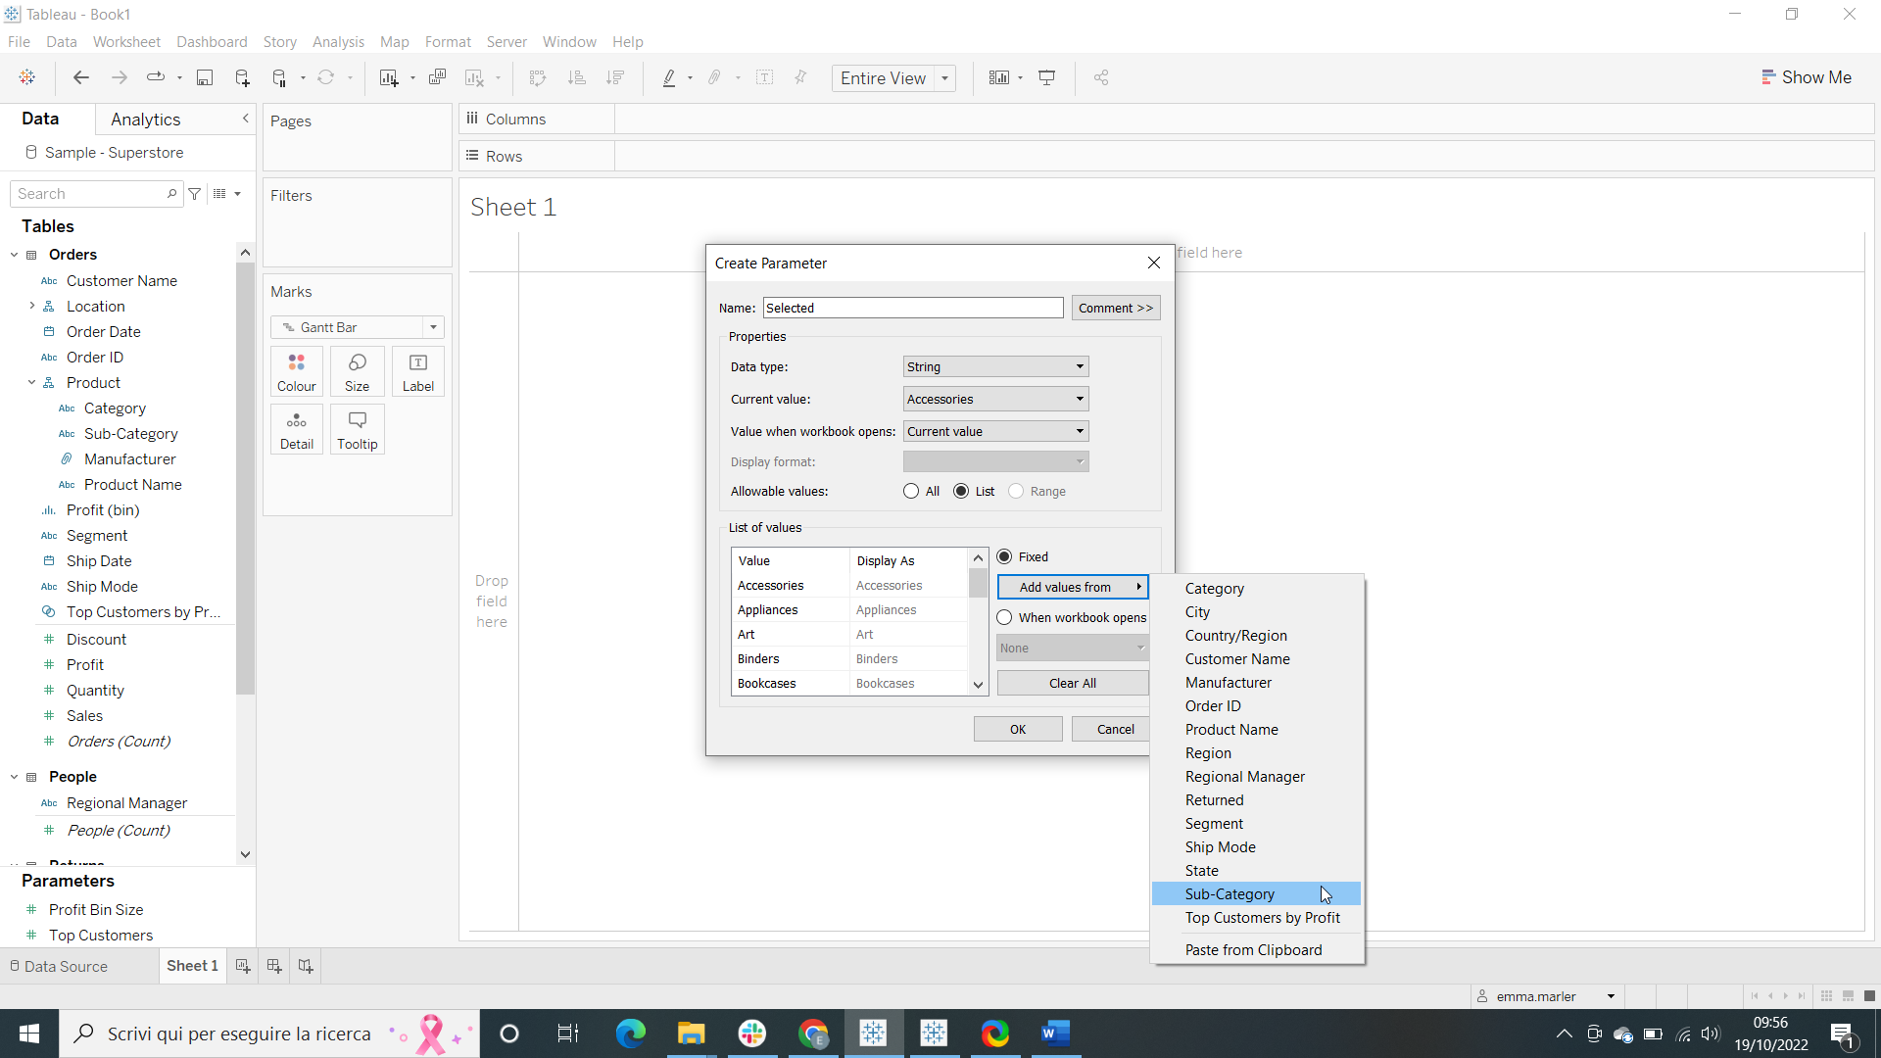
Task: Select the Range allowable values option
Action: tap(1016, 492)
